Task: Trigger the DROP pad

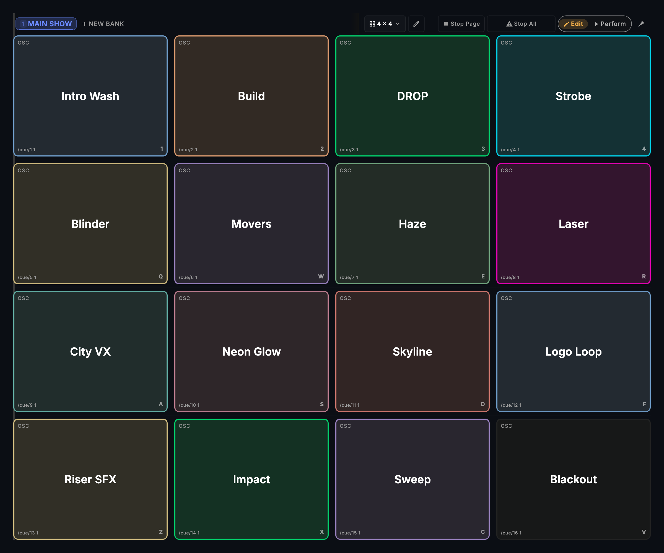Action: pos(412,96)
